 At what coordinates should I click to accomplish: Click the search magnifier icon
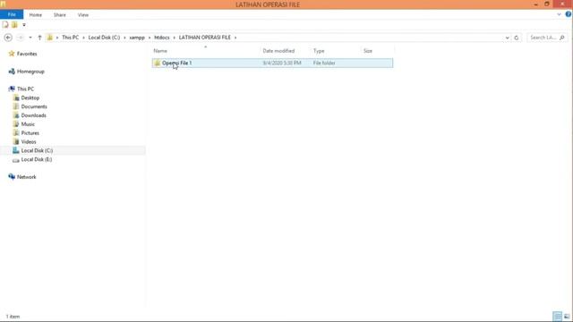point(562,38)
